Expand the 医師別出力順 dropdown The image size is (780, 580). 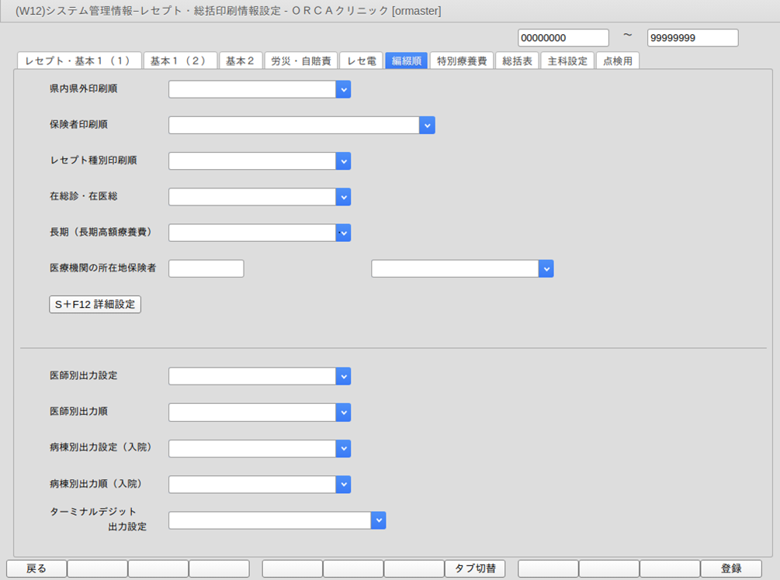click(x=343, y=412)
